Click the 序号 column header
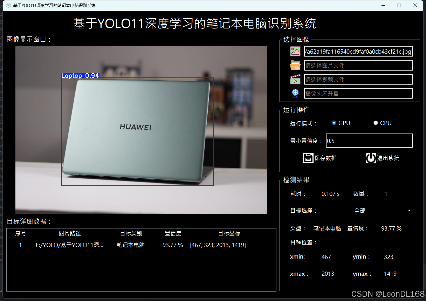 pos(21,233)
